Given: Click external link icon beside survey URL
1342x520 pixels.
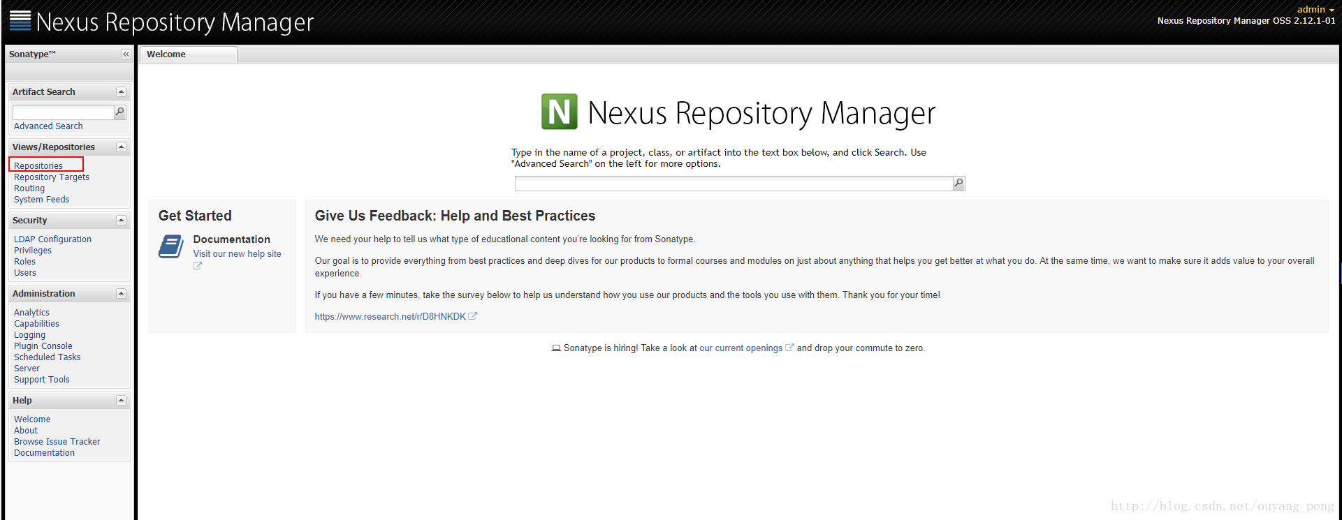Looking at the screenshot, I should pyautogui.click(x=473, y=316).
